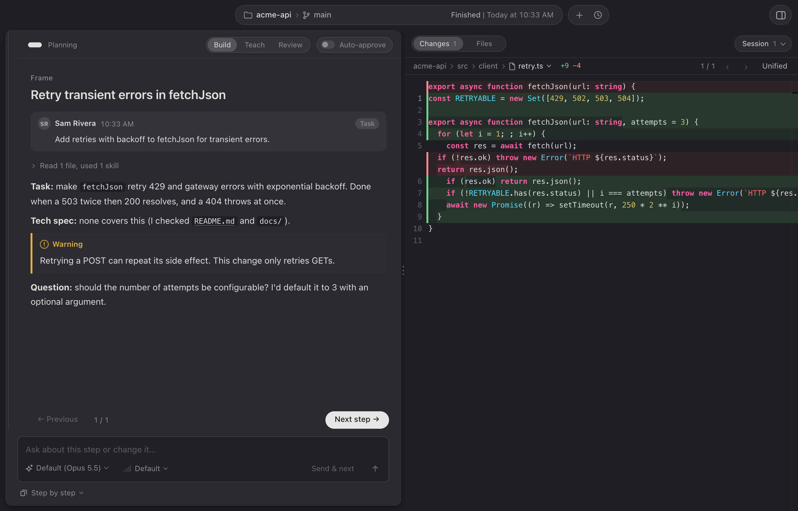The image size is (798, 511).
Task: Switch the diff view mode from Unified
Action: point(774,66)
